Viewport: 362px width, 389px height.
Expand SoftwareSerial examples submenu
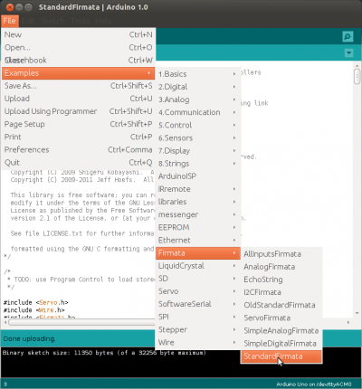pyautogui.click(x=198, y=304)
